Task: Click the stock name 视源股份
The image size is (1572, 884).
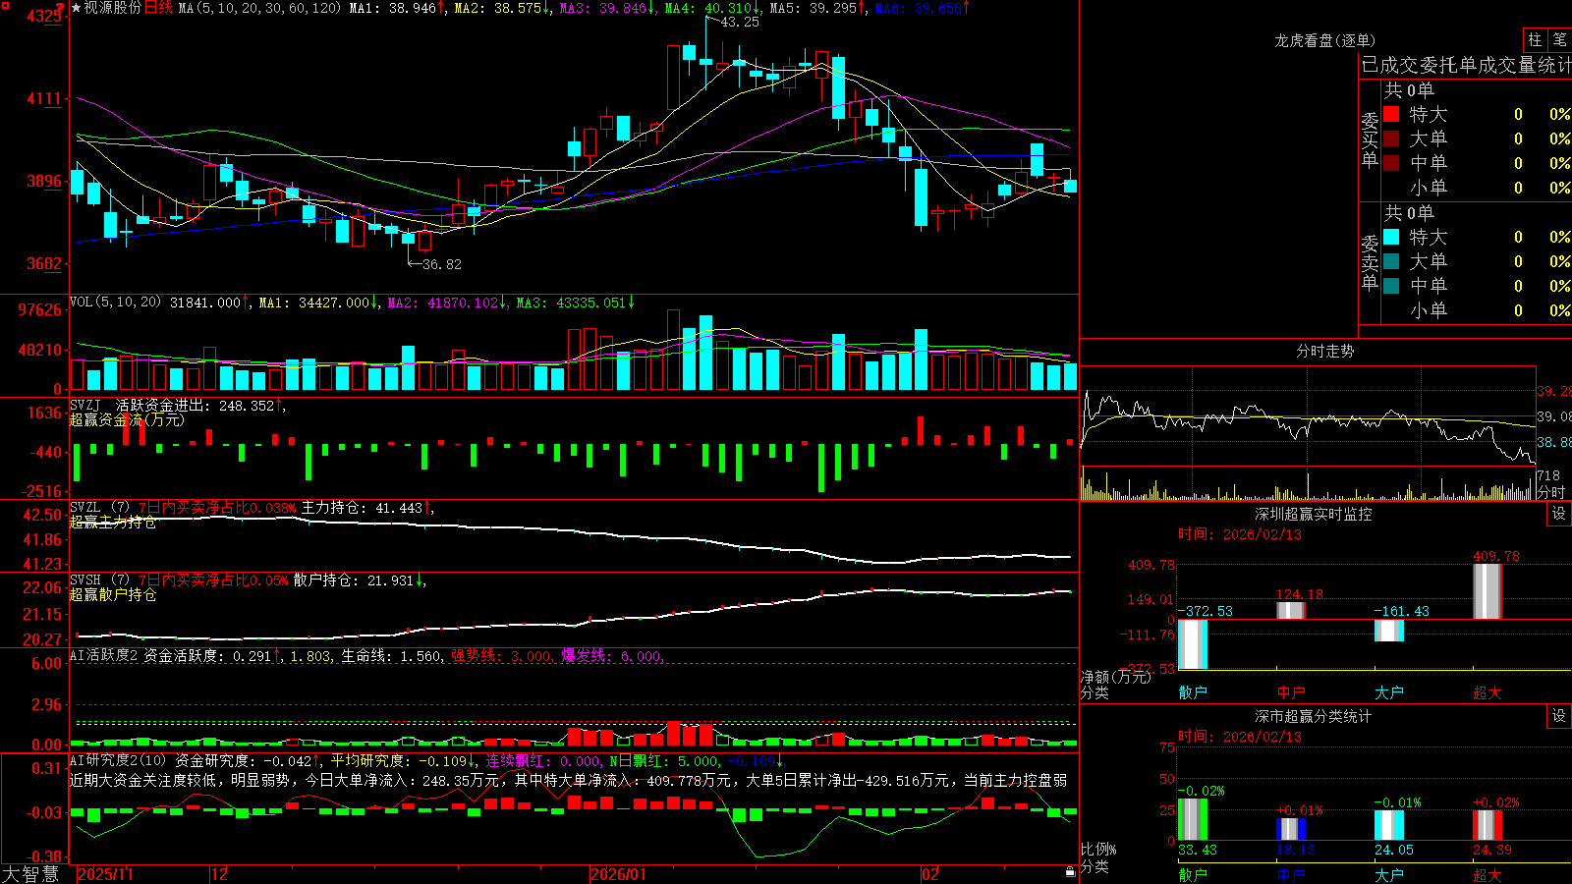Action: tap(113, 8)
